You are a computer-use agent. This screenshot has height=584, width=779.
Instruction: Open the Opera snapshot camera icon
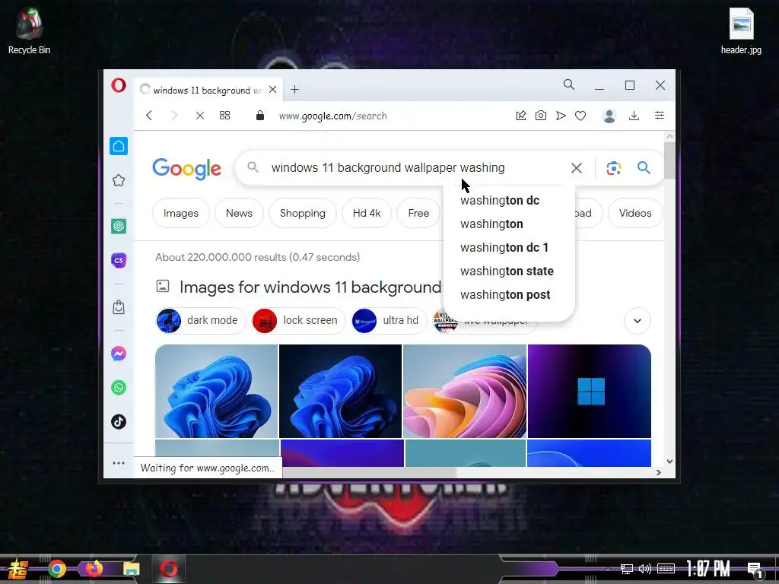541,116
